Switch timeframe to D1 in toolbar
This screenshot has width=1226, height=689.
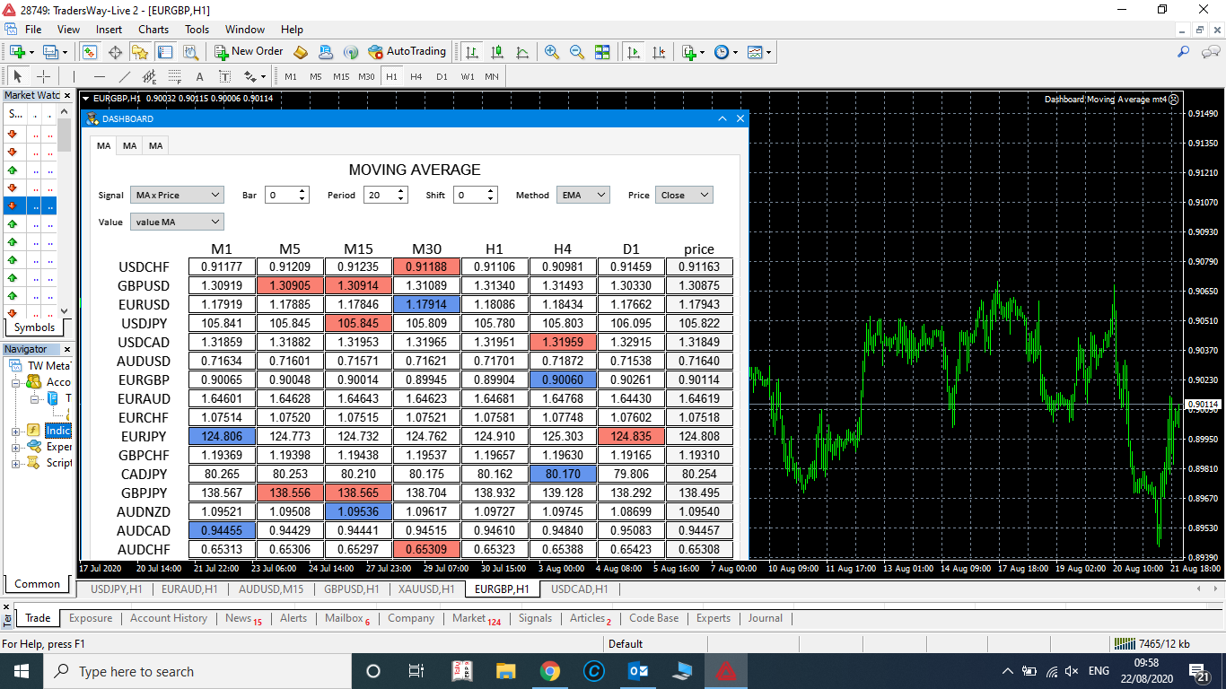point(442,77)
